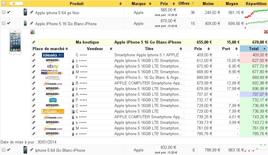Open Apple iphone 5 64 go Noir product
Image resolution: width=268 pixels, height=155 pixels.
58,13
